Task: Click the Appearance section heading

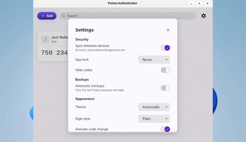Action: (x=85, y=99)
